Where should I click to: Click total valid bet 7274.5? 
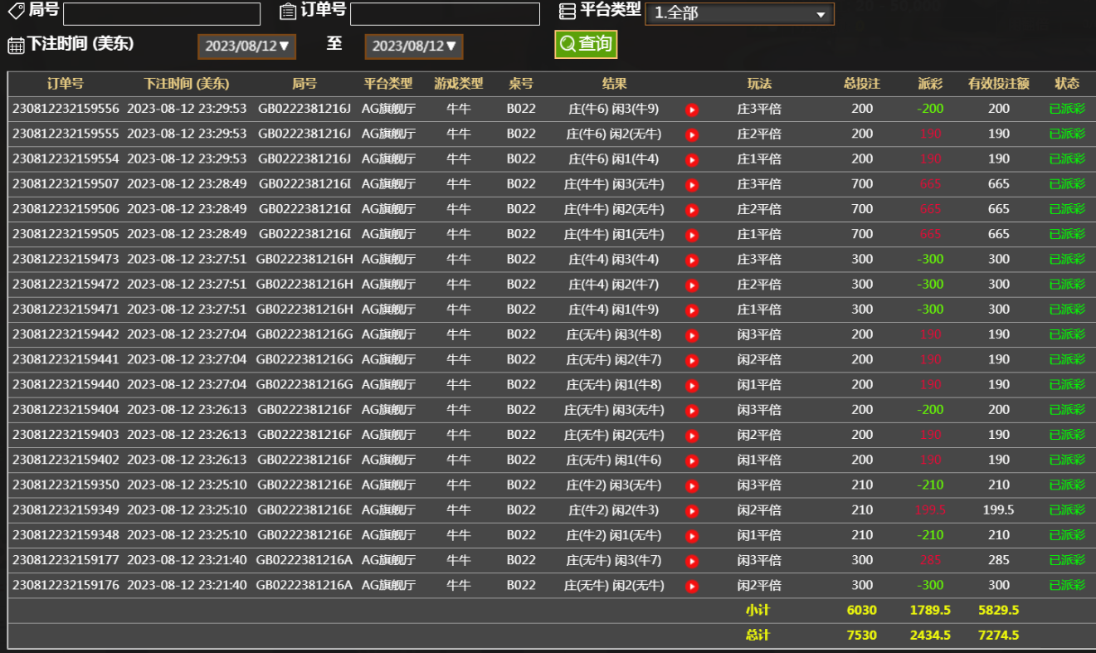[998, 636]
